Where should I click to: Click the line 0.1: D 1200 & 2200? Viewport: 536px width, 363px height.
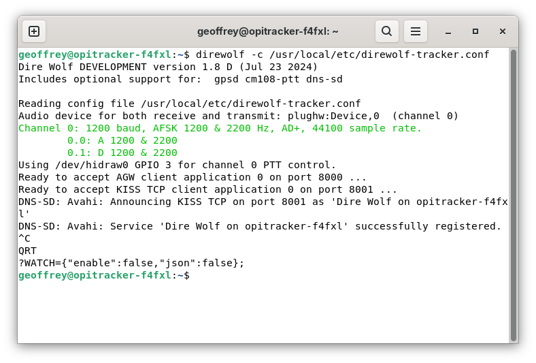[122, 153]
